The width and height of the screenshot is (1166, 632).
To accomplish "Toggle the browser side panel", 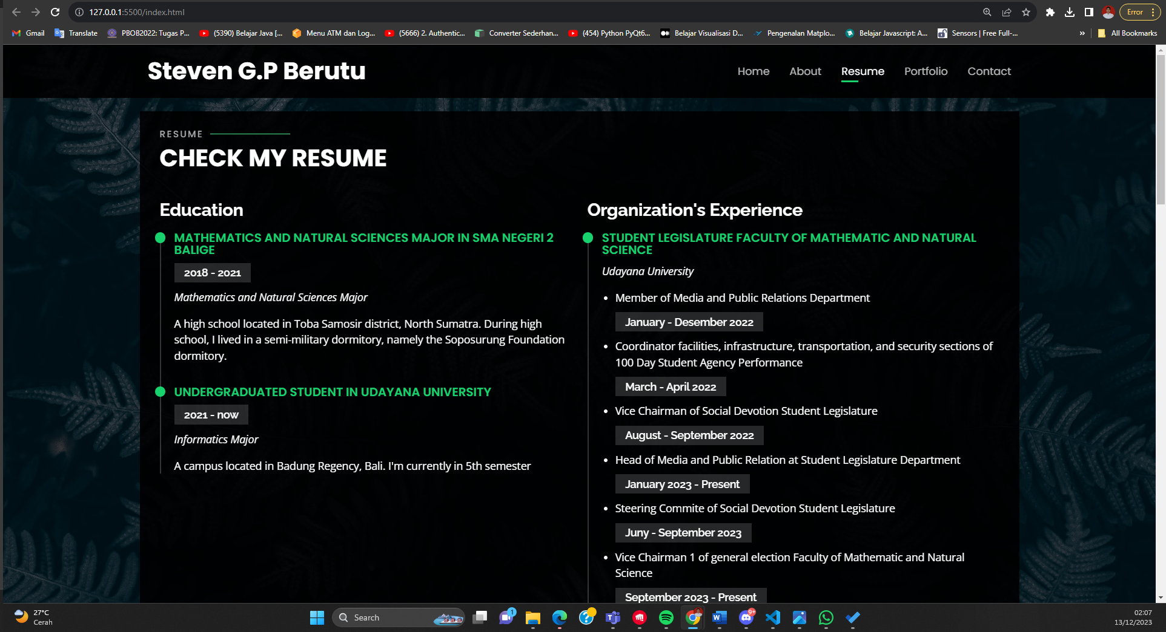I will [1089, 12].
